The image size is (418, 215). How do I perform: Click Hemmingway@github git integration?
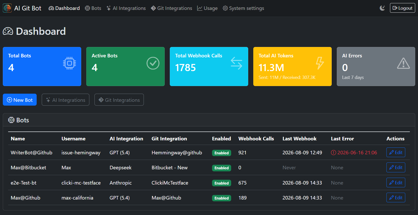pos(177,153)
